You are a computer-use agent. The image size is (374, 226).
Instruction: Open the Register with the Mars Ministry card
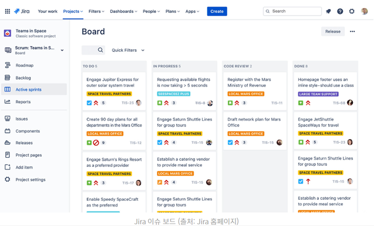(255, 91)
